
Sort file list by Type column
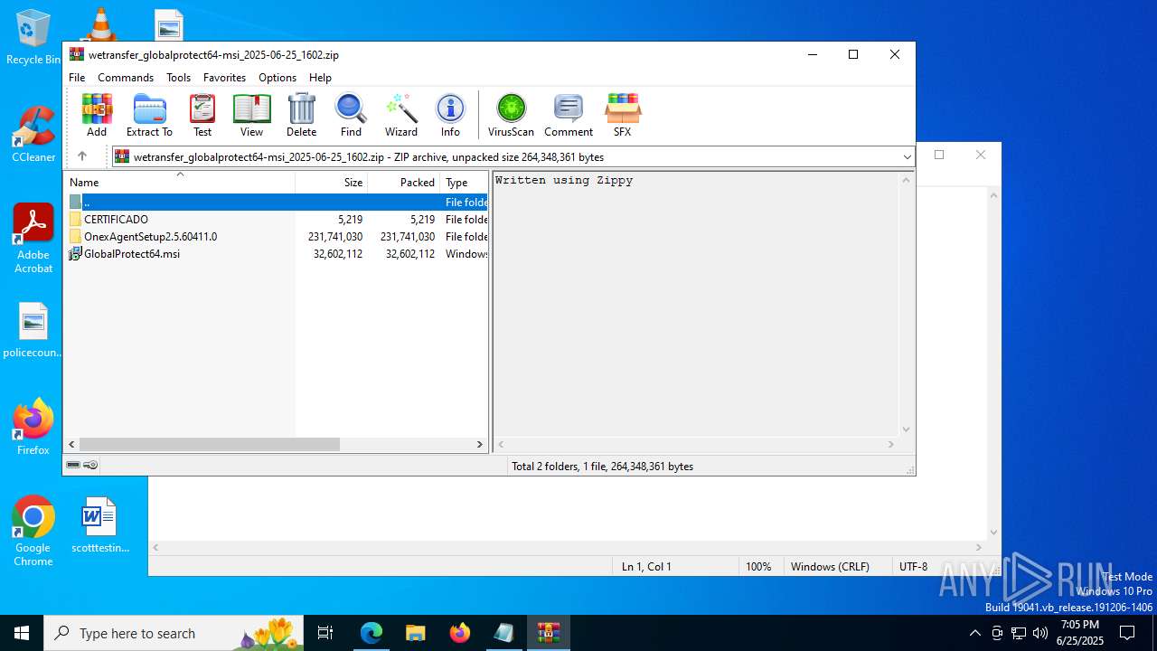(464, 182)
